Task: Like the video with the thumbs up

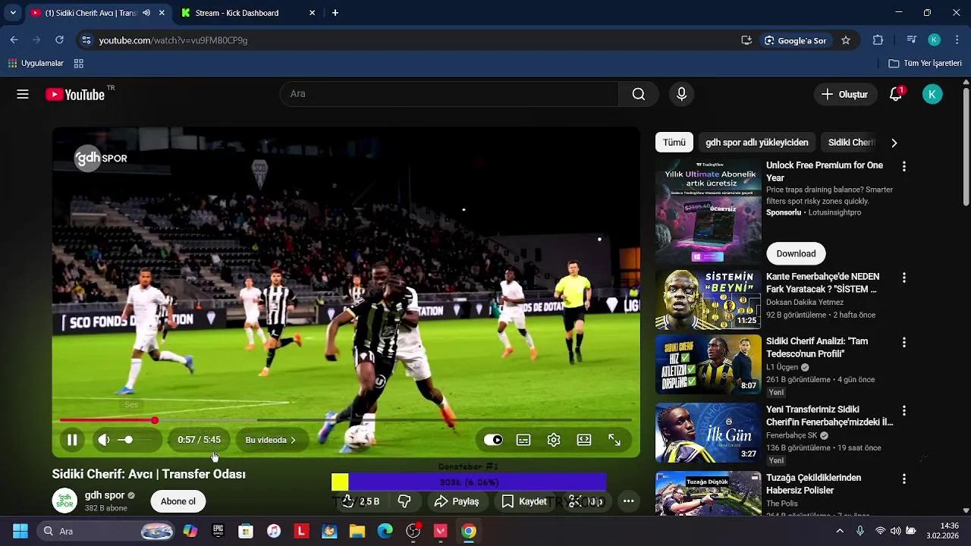Action: point(360,501)
